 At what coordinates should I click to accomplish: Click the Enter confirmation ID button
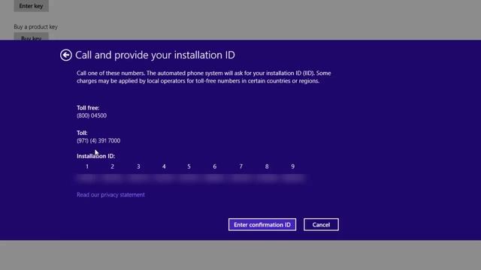tap(262, 225)
